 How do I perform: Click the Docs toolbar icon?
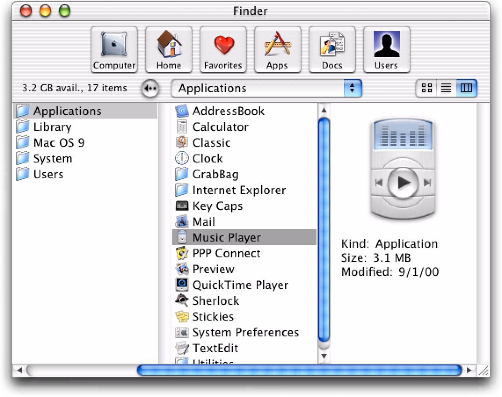point(332,49)
